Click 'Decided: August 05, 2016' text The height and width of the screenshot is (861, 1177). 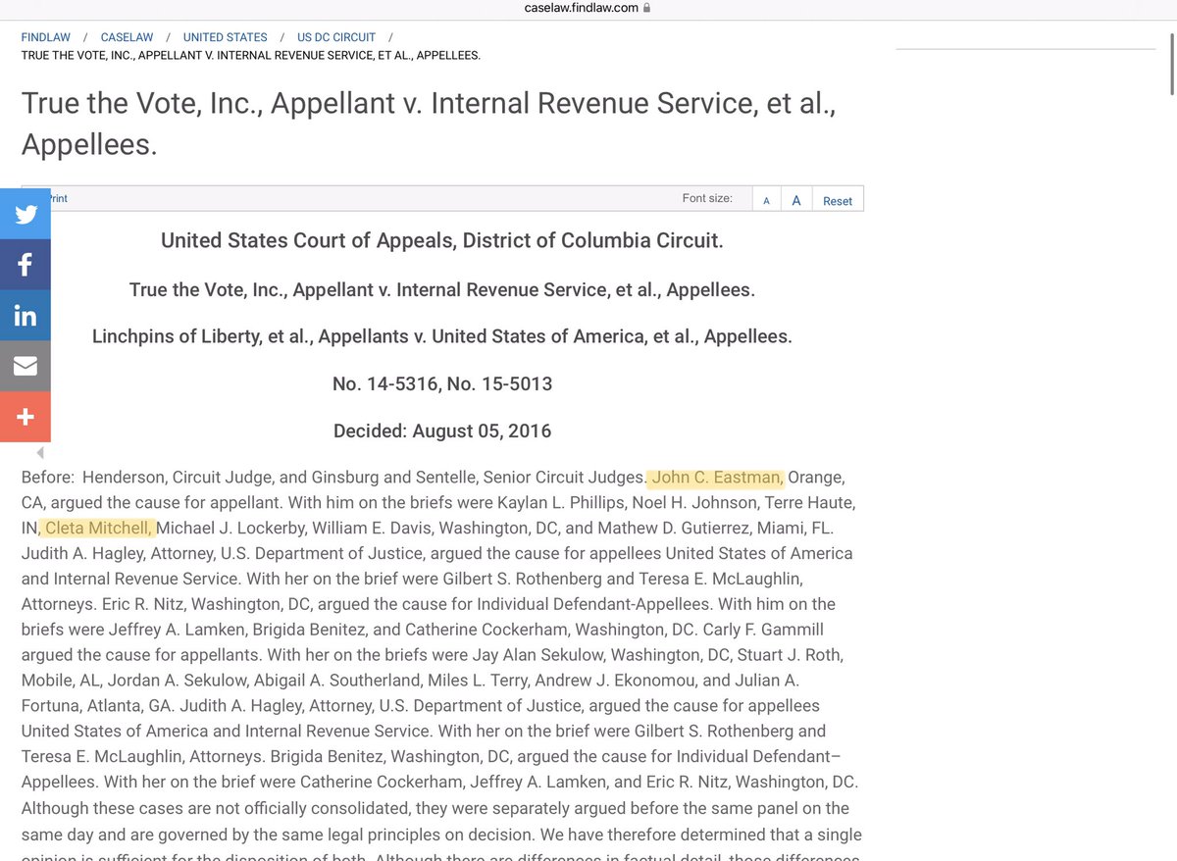pos(442,430)
